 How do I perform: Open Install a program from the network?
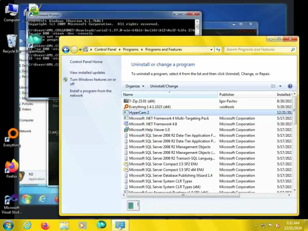(x=91, y=93)
